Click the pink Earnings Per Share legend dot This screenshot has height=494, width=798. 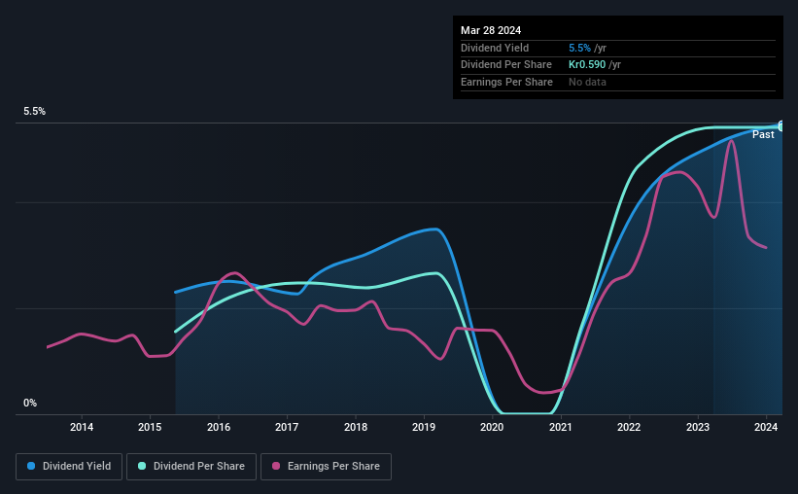[276, 466]
